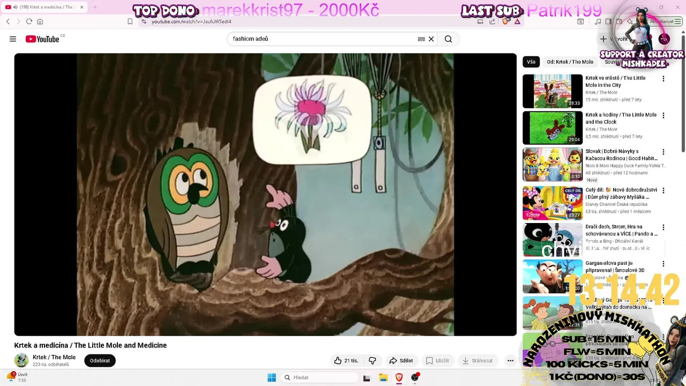
Task: Open the playlist music note icon
Action: click(x=598, y=21)
